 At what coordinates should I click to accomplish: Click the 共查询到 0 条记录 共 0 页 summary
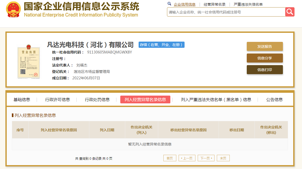tap(94, 158)
